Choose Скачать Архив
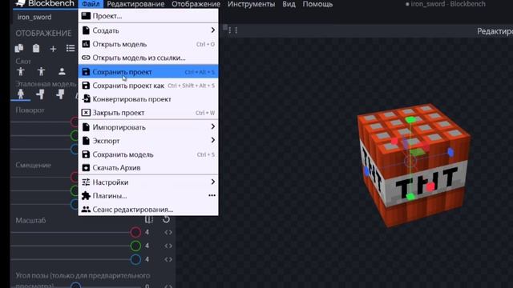513x288 pixels. click(148, 168)
